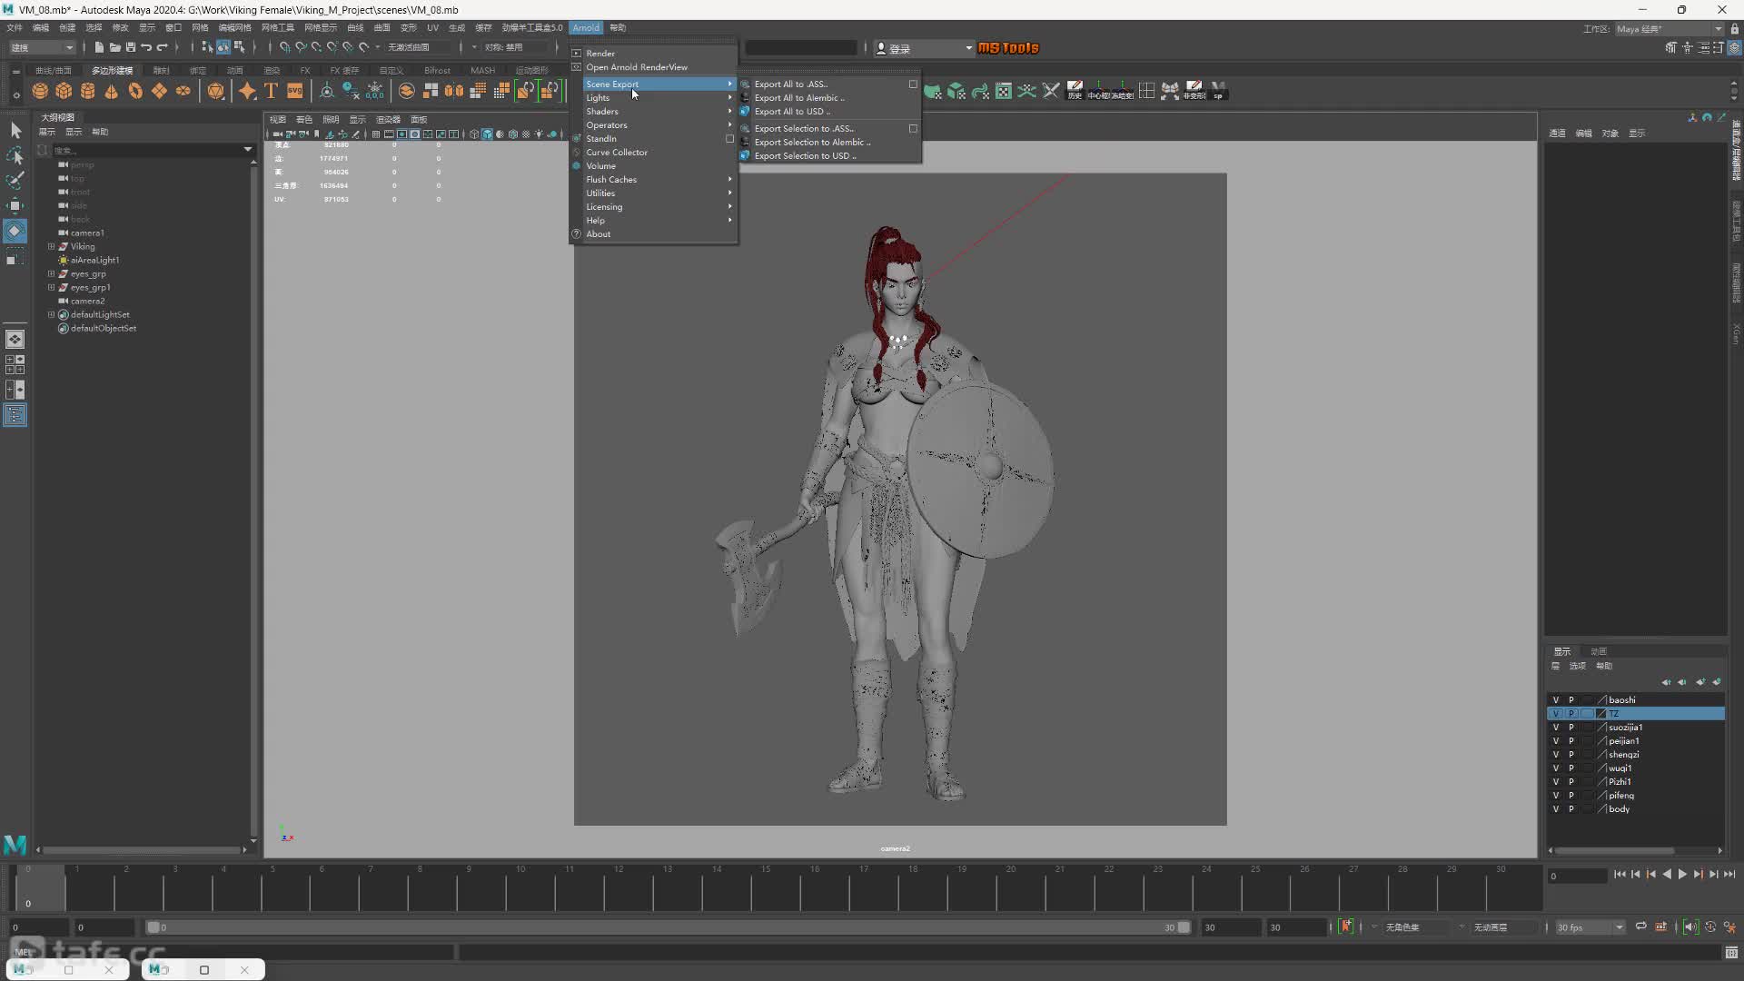Click the Outliner layout icon in sidebar
This screenshot has width=1744, height=981.
click(x=15, y=415)
